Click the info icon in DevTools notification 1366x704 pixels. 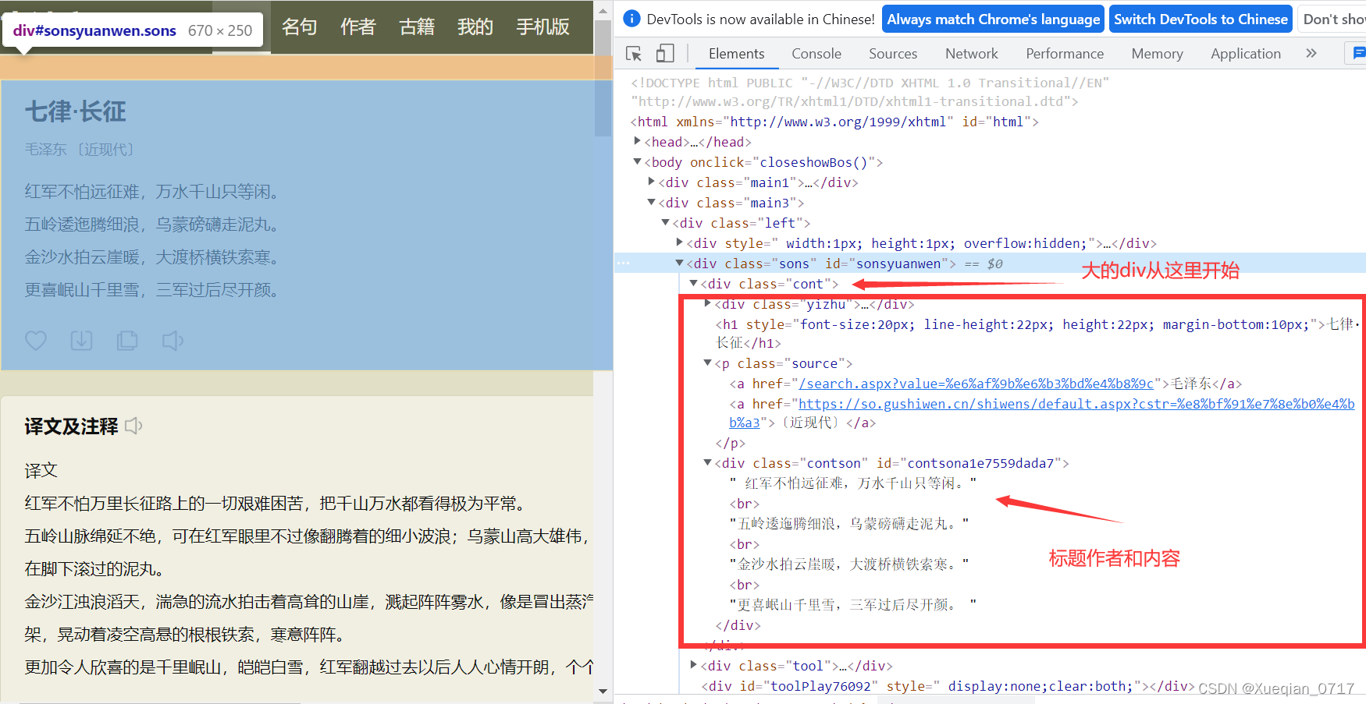pyautogui.click(x=632, y=19)
